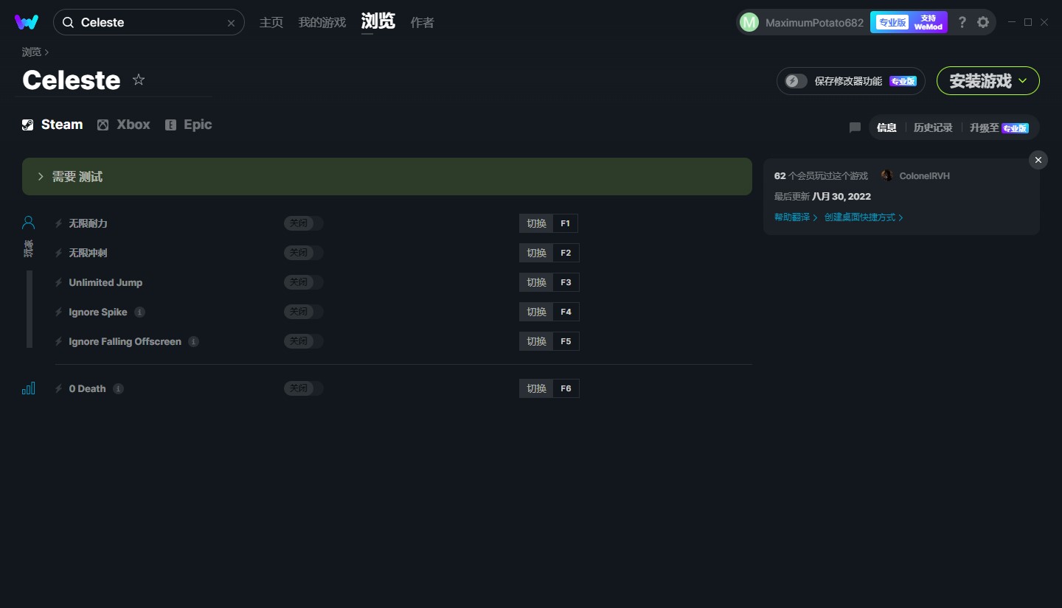The width and height of the screenshot is (1062, 608).
Task: Click the Celeste game title
Action: tap(72, 80)
